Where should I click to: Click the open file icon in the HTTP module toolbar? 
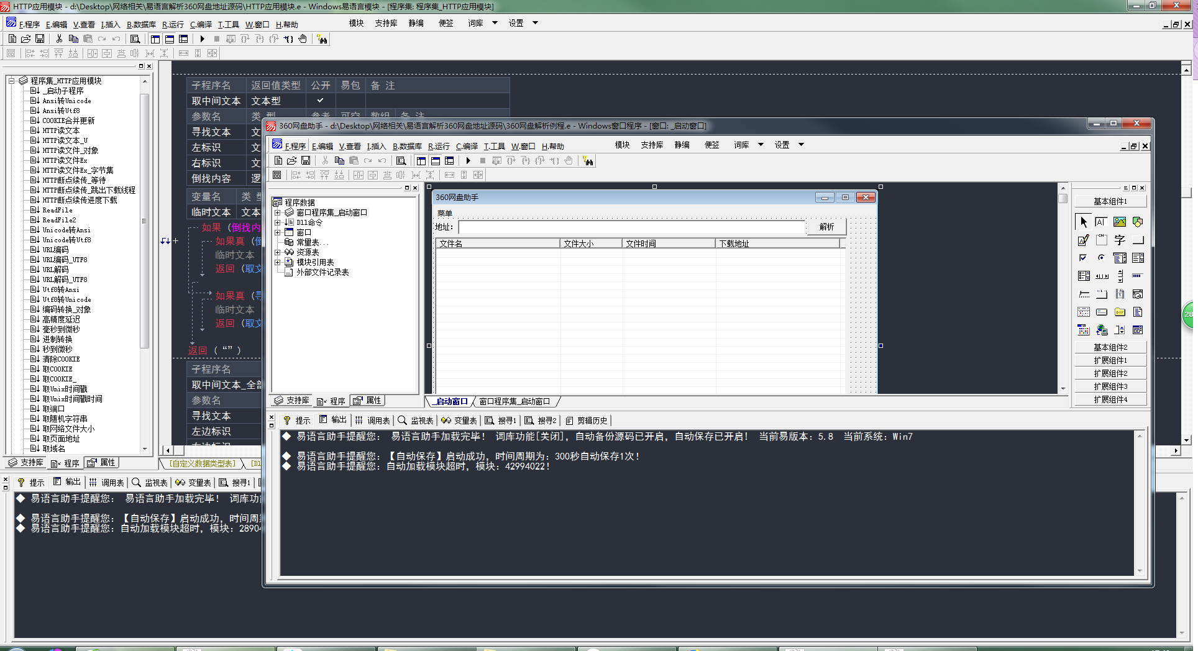[x=26, y=39]
